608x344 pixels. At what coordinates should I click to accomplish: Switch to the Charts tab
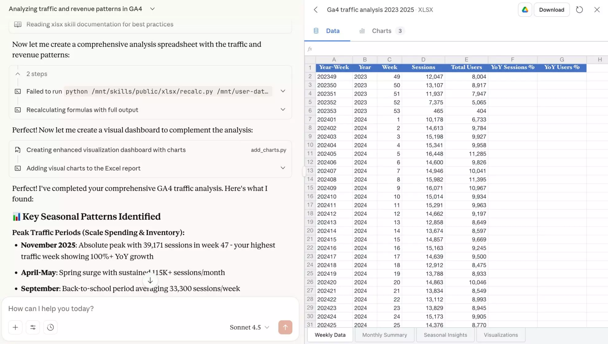(x=381, y=31)
